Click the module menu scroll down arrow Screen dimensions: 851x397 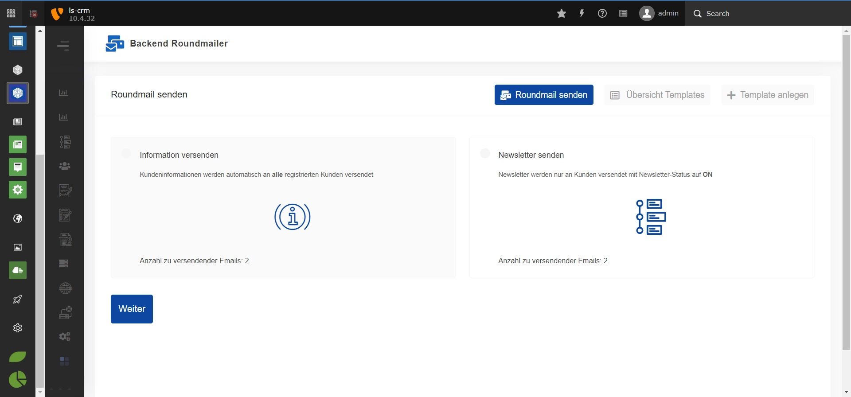pos(40,392)
